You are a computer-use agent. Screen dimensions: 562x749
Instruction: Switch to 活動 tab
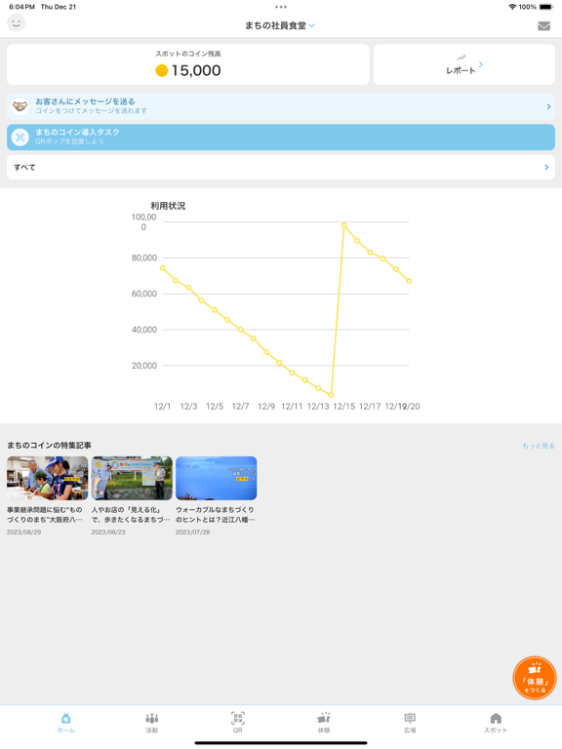click(x=152, y=723)
